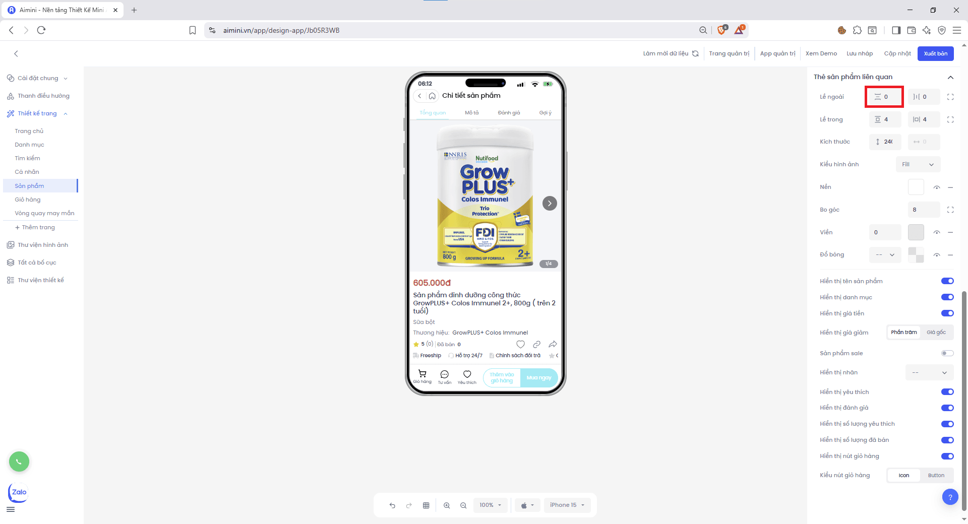968x524 pixels.
Task: Open the Zalo chat icon
Action: click(x=19, y=492)
